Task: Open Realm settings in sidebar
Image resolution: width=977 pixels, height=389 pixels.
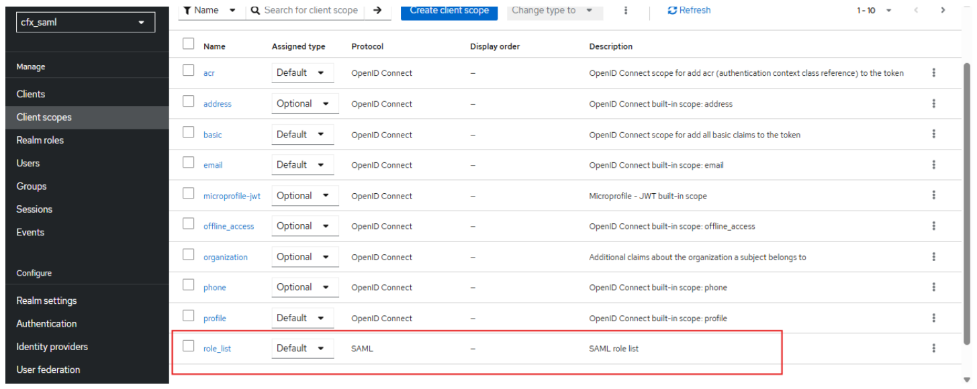Action: point(46,300)
